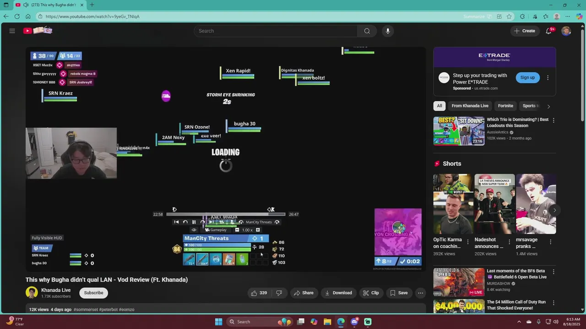Show next Shorts with the arrow
Viewport: 586px width, 329px height.
554,210
